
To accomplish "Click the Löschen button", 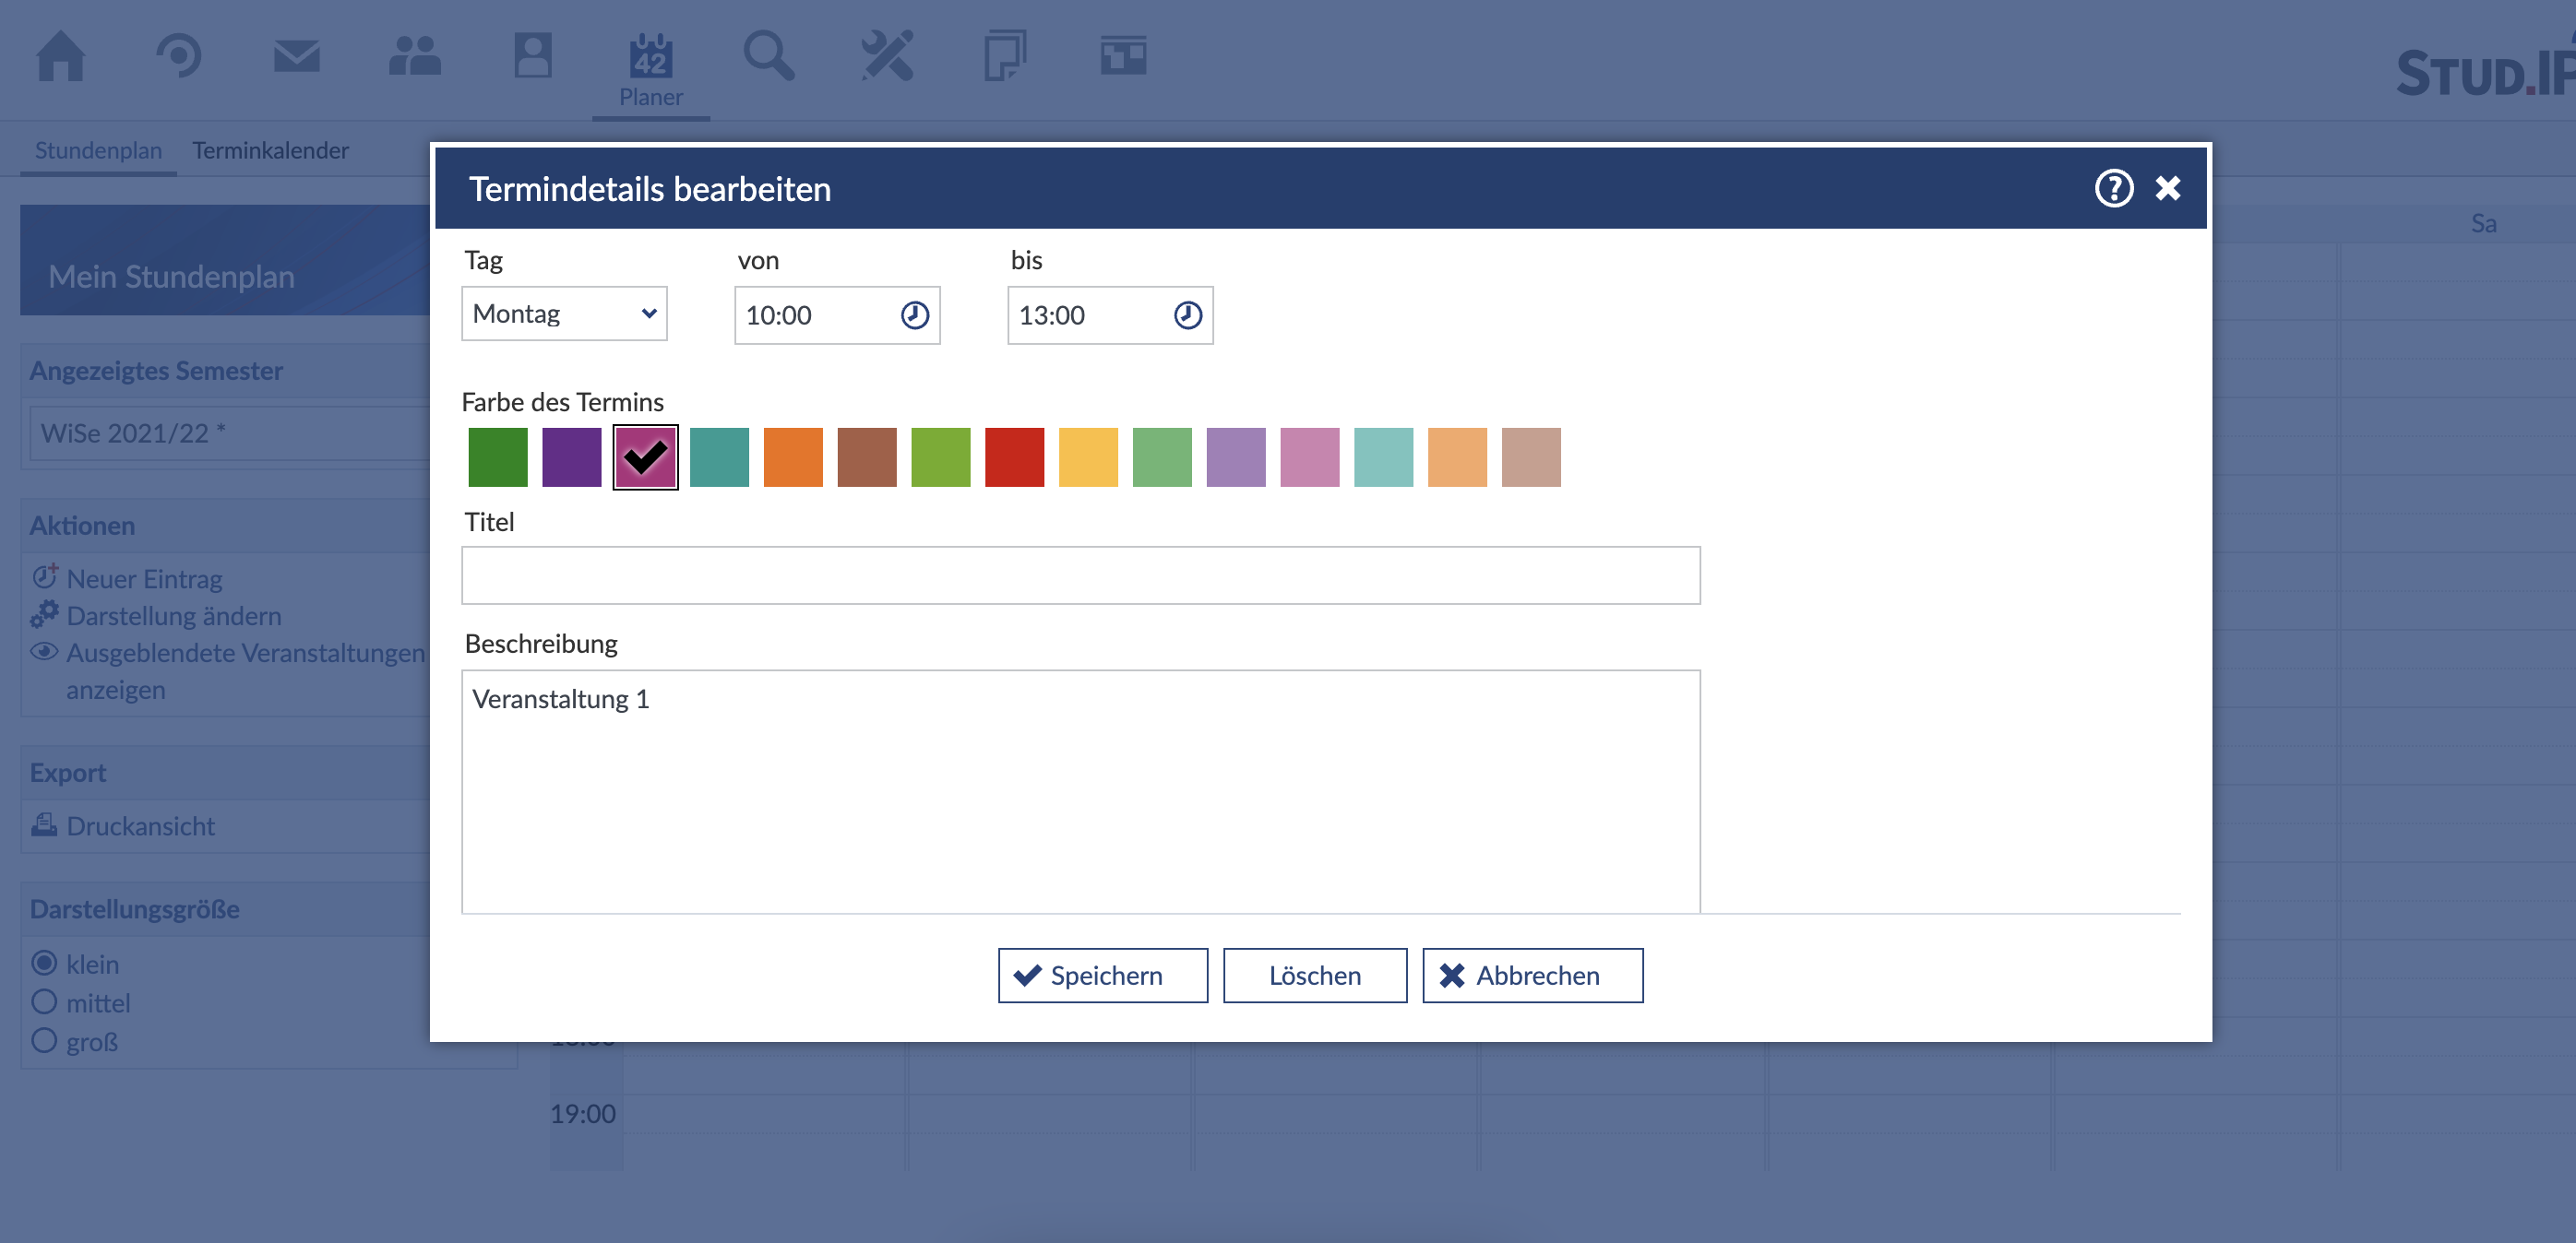I will coord(1314,976).
